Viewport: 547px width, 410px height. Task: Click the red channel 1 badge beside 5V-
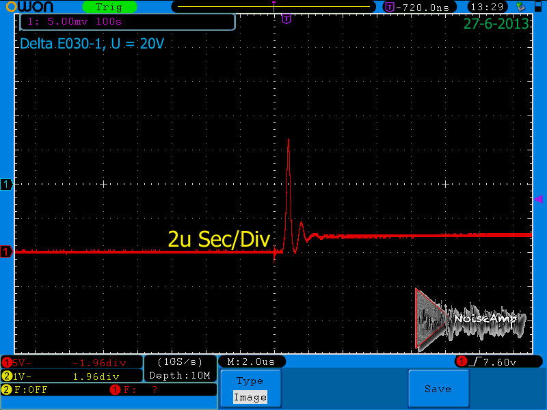click(x=7, y=363)
